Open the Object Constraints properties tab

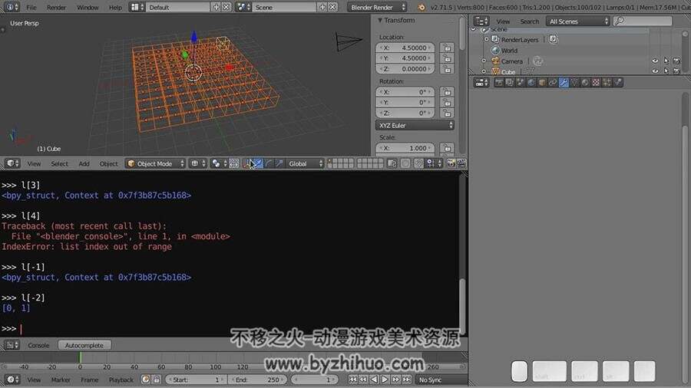(553, 82)
